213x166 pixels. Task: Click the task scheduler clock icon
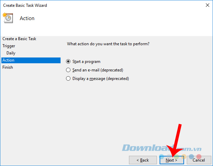(x=8, y=18)
